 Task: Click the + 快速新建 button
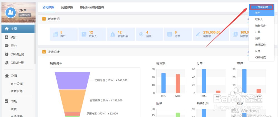262,7
